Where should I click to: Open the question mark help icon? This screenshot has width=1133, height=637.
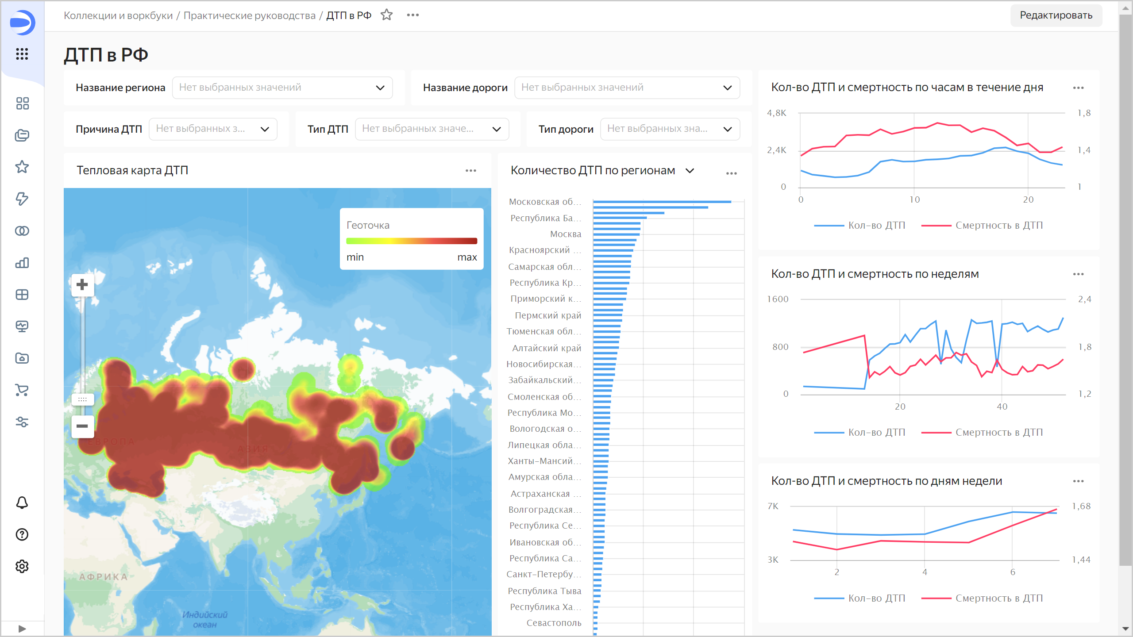[x=22, y=534]
